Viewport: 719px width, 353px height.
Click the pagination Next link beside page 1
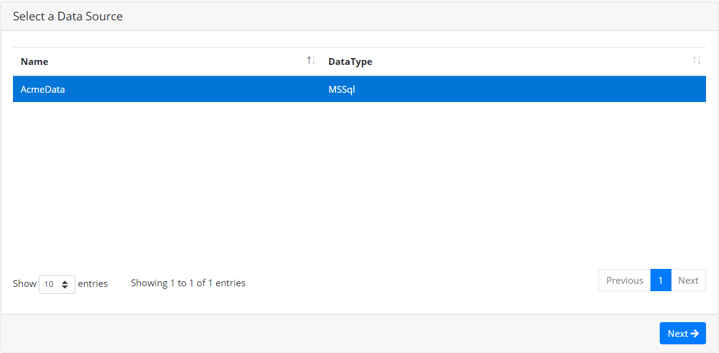[688, 280]
